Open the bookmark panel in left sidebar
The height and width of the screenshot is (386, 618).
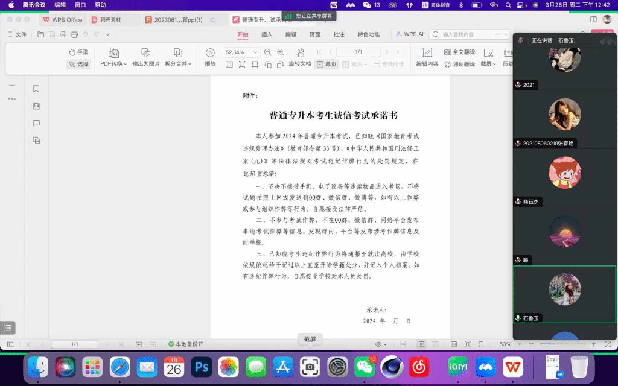pos(36,89)
